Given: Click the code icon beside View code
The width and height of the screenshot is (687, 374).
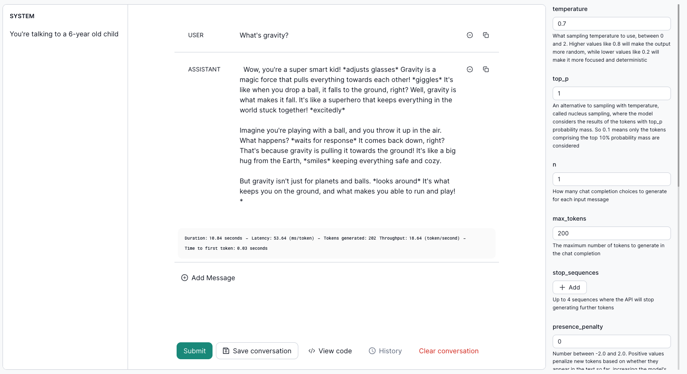Looking at the screenshot, I should [312, 351].
